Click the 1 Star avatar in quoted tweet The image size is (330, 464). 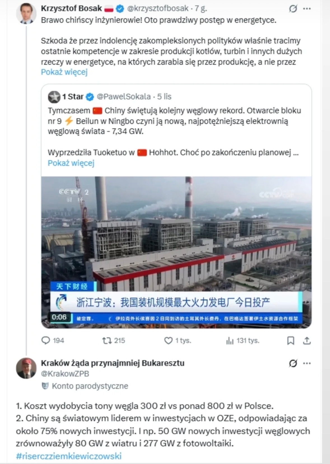click(x=54, y=97)
